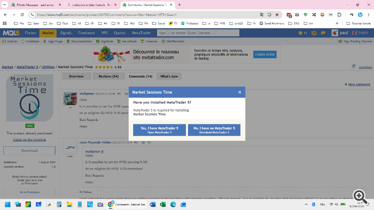
Task: Open Excel from the taskbar
Action: [163, 205]
